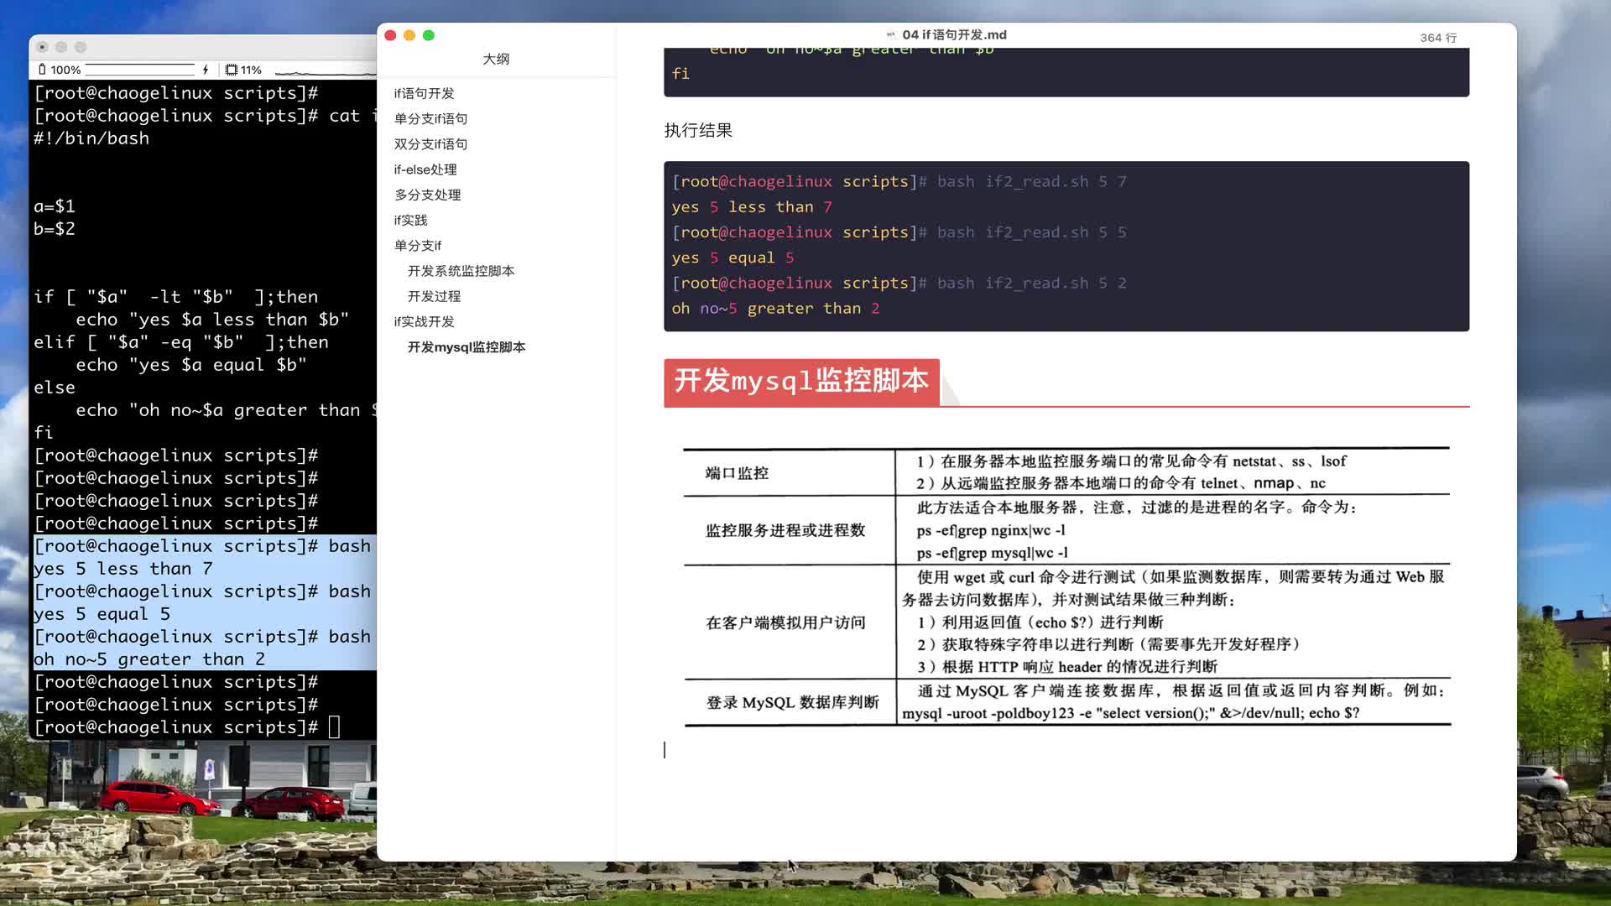
Task: Click 'a=$1' line in terminal
Action: point(55,206)
